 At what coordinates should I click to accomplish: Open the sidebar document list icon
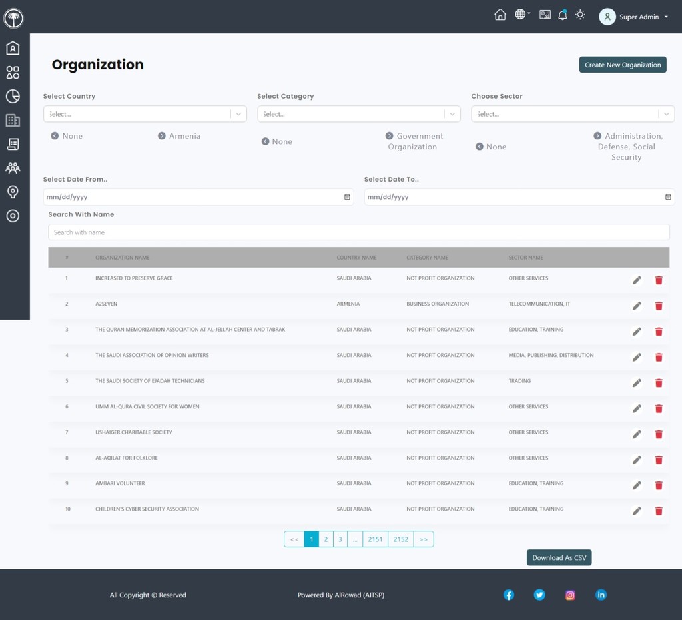(x=13, y=144)
